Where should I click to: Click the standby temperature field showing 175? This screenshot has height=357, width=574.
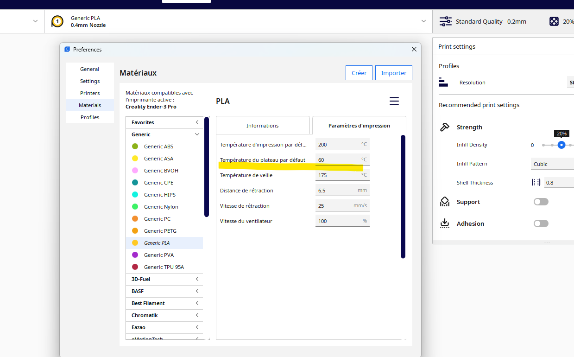click(342, 175)
